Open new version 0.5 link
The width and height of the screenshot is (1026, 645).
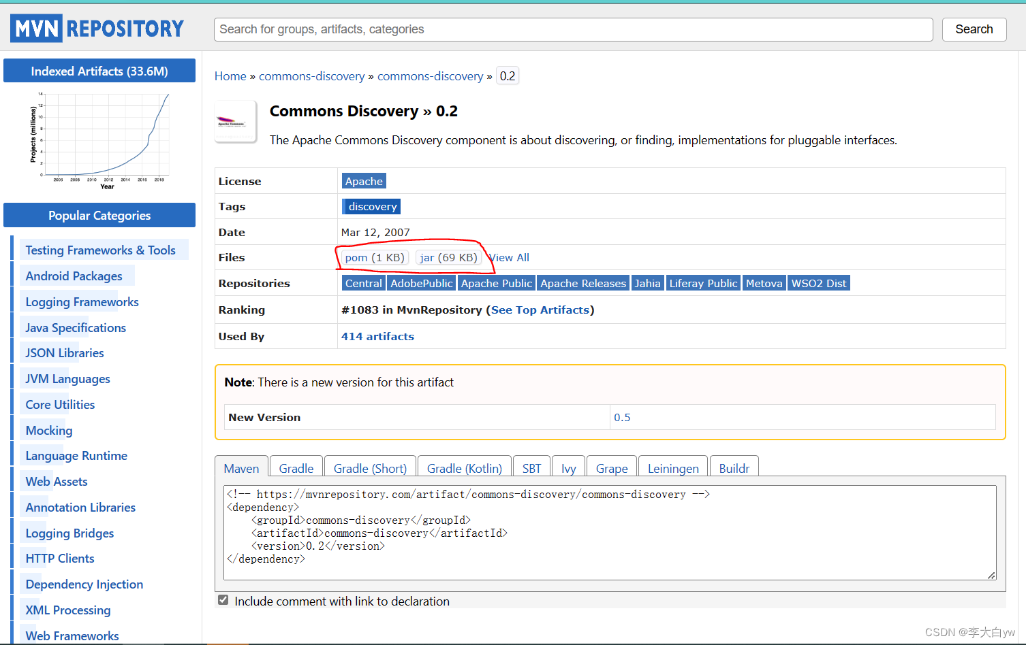coord(622,417)
